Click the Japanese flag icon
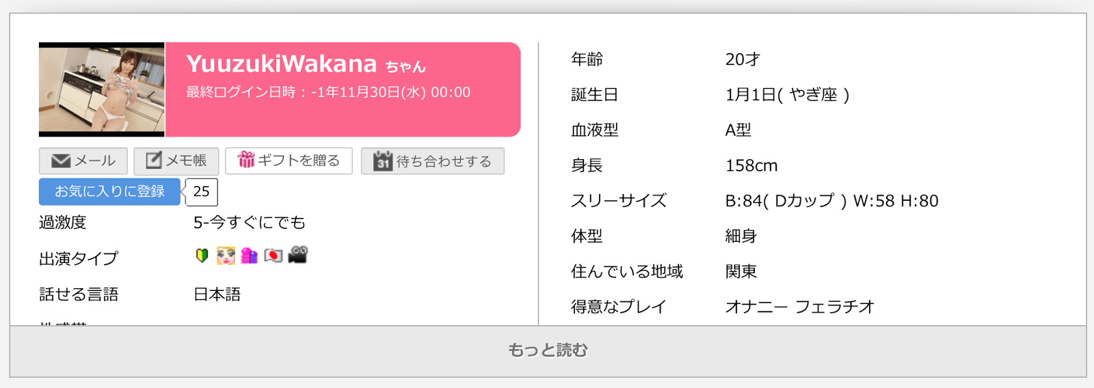This screenshot has height=388, width=1094. 273,255
